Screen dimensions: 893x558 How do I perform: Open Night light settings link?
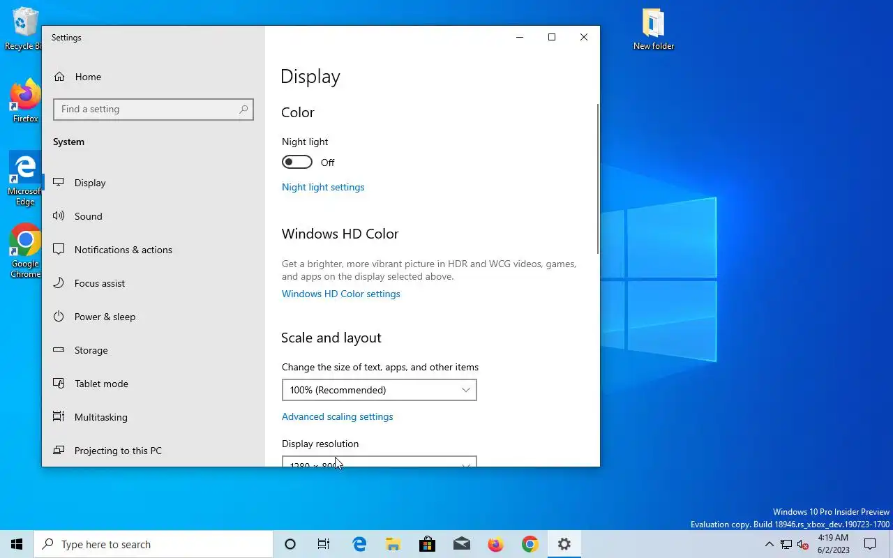(x=323, y=187)
